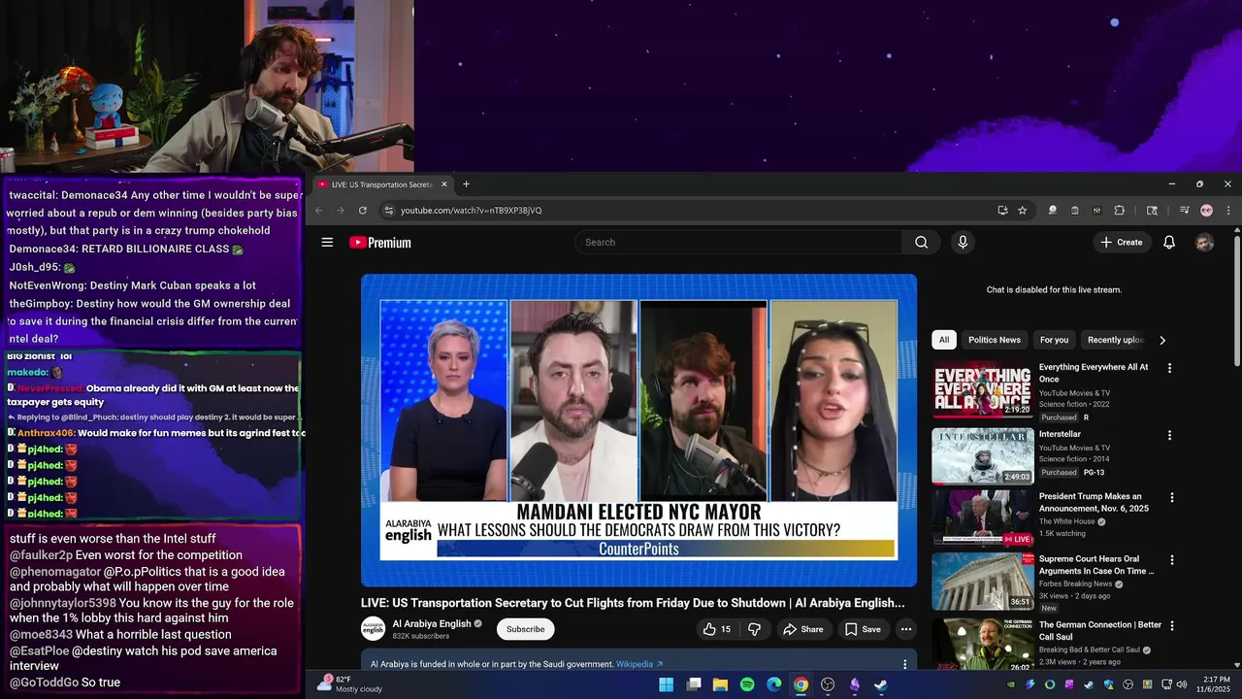Select the Recently uploaded filter chip
1242x699 pixels.
[1115, 340]
